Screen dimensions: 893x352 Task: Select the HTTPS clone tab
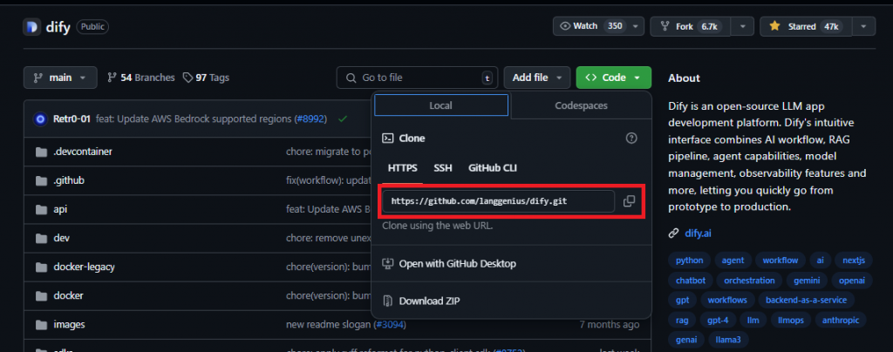(403, 168)
